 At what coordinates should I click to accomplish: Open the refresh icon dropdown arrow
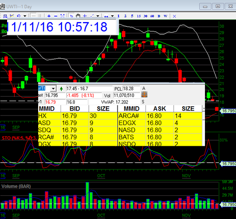pos(25,16)
